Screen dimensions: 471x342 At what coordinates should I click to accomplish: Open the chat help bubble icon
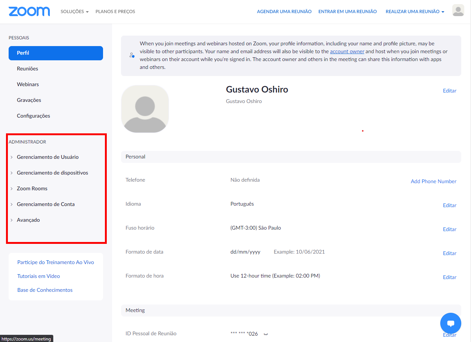point(451,323)
